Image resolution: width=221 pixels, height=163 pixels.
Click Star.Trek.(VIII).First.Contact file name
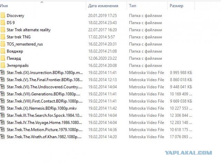click(45, 101)
